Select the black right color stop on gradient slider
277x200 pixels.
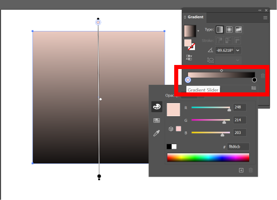(254, 80)
